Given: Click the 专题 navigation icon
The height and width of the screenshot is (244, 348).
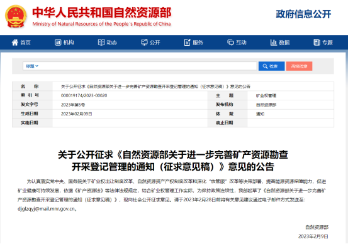Looking at the screenshot, I should pos(317,42).
